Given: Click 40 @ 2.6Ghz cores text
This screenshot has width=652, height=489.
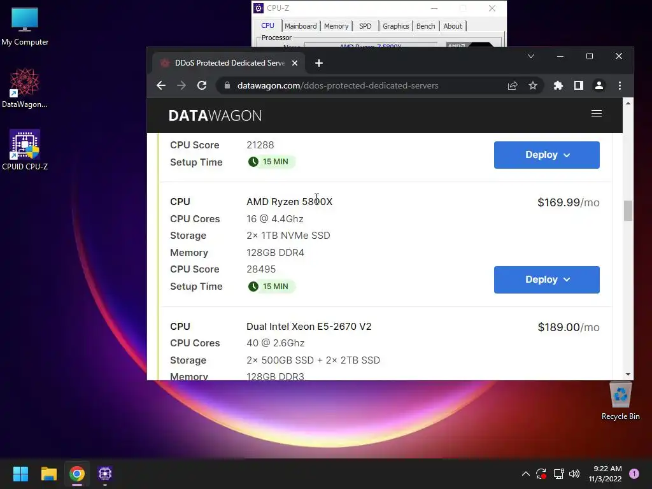Looking at the screenshot, I should [x=275, y=343].
